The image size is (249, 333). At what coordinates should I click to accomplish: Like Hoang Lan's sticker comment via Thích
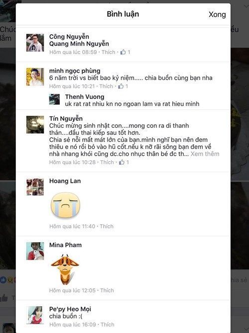tap(107, 226)
